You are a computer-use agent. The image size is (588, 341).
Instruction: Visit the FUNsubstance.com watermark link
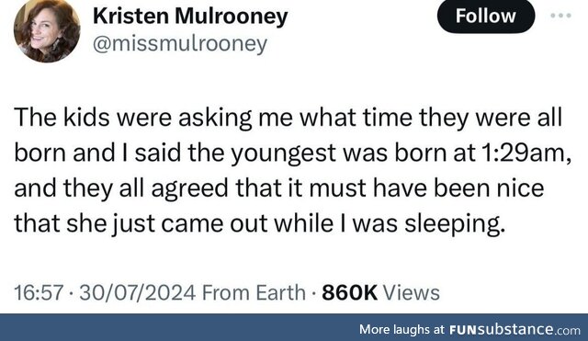click(514, 330)
